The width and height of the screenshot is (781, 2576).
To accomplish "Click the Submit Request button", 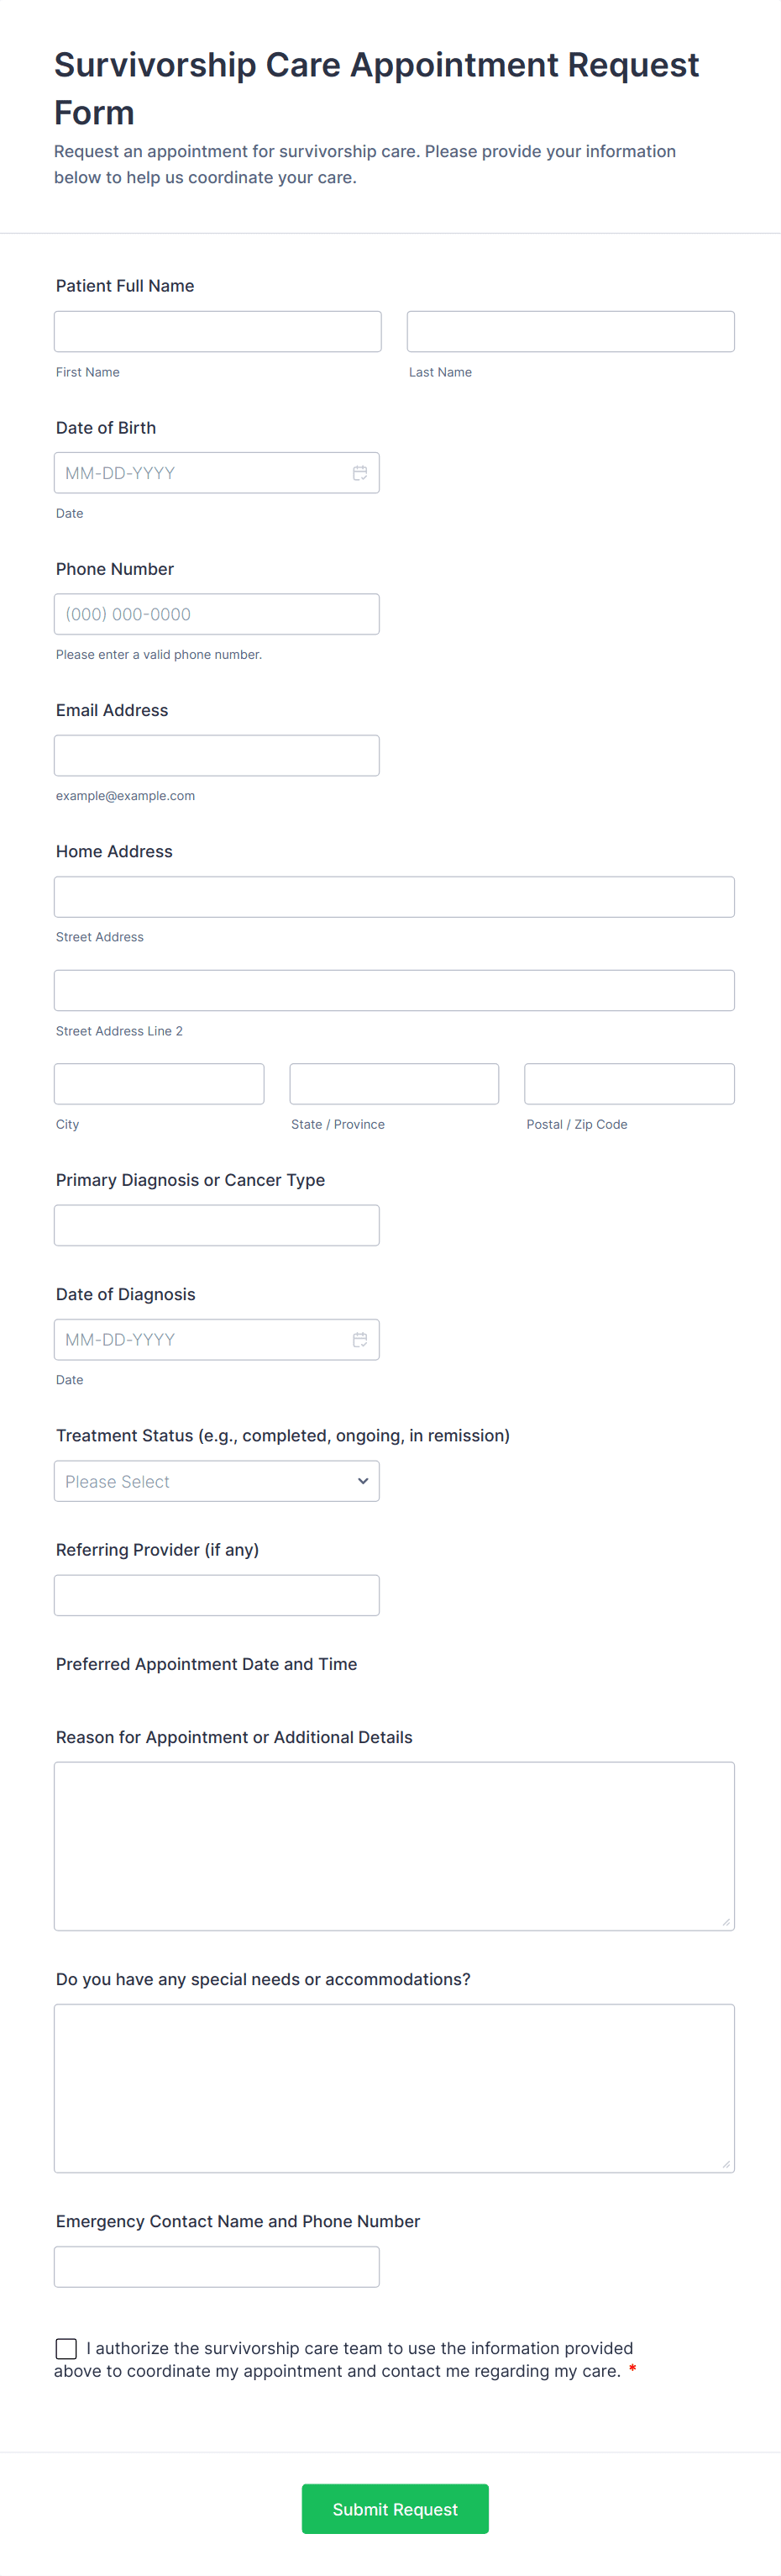I will [395, 2508].
